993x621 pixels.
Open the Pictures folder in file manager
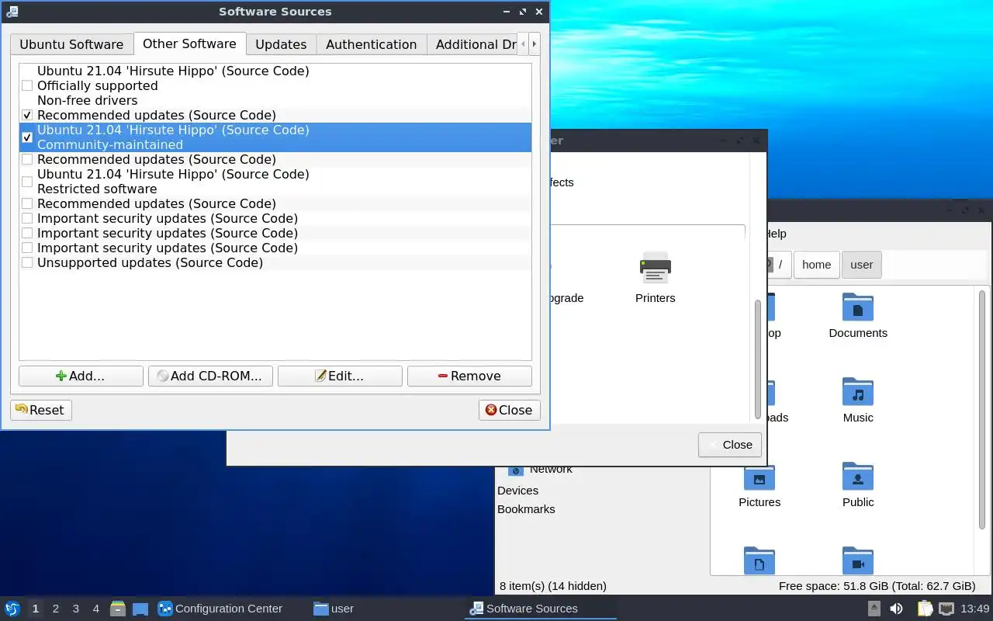pyautogui.click(x=759, y=484)
